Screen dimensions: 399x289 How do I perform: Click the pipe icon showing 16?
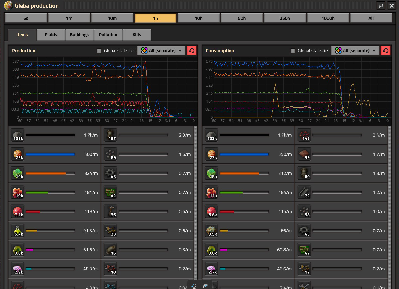coord(111,250)
